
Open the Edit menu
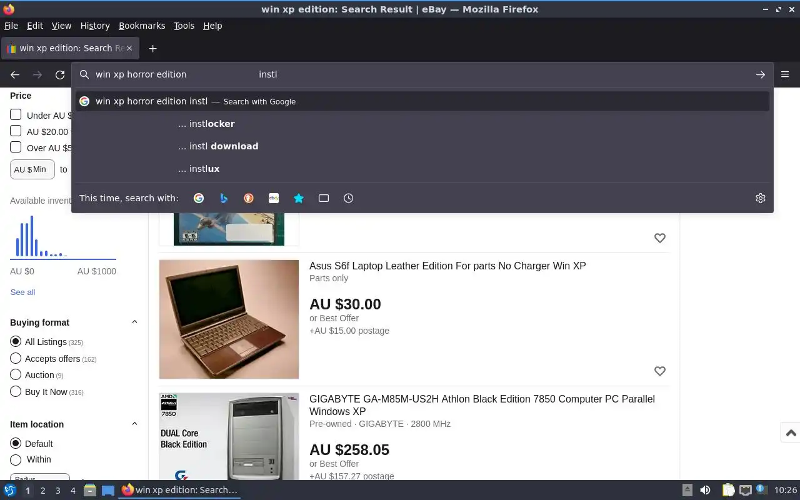pyautogui.click(x=35, y=26)
